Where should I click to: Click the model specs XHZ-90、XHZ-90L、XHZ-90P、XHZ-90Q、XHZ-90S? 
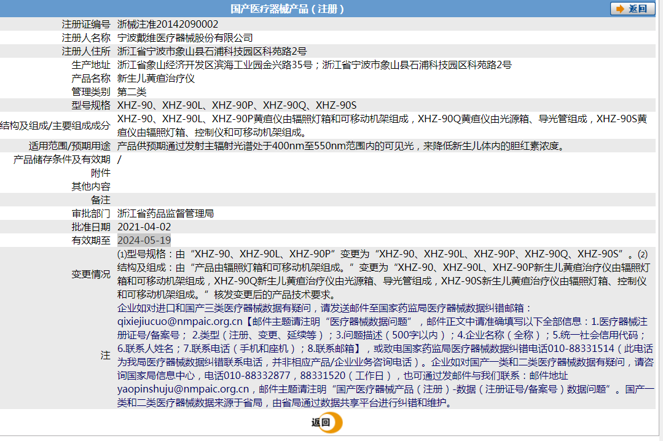pyautogui.click(x=237, y=105)
